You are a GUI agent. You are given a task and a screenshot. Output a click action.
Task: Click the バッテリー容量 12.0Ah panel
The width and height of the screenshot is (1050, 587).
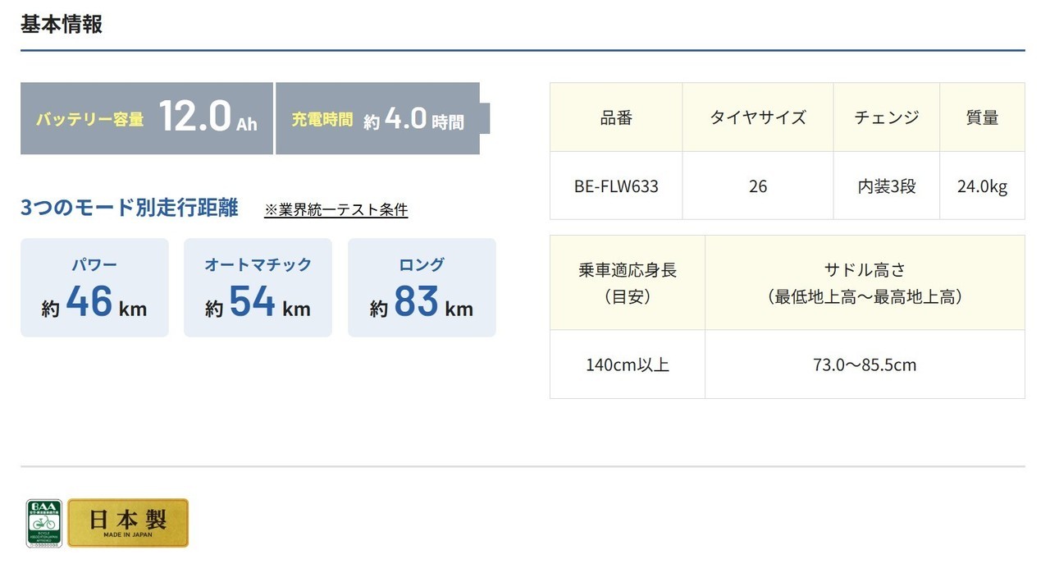tap(146, 118)
